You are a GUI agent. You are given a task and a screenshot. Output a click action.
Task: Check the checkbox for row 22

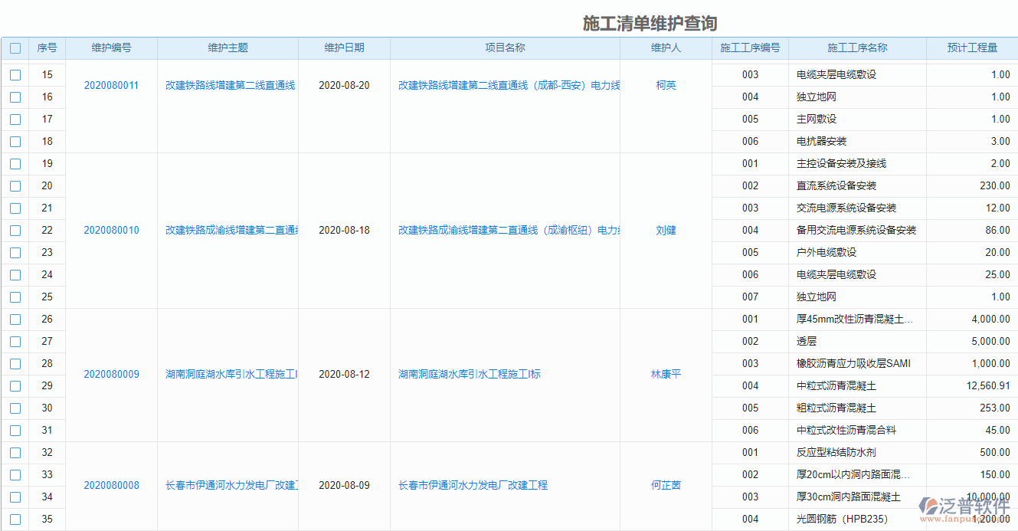(x=15, y=230)
